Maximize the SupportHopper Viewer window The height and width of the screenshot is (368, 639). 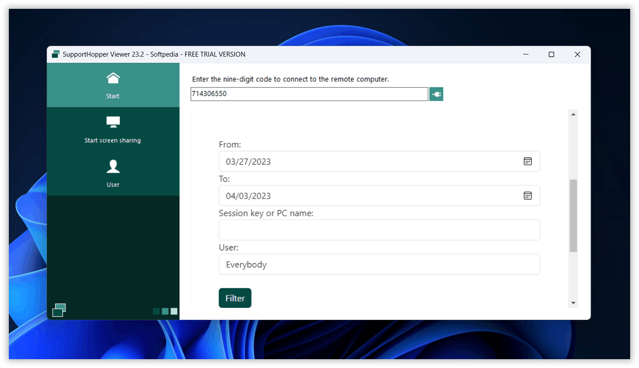click(551, 54)
